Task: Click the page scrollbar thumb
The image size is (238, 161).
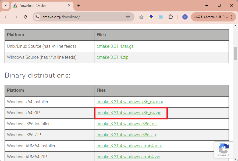Action: (x=235, y=54)
